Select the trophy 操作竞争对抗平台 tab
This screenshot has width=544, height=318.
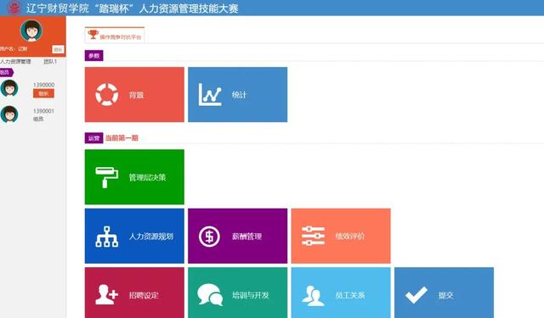pyautogui.click(x=115, y=36)
